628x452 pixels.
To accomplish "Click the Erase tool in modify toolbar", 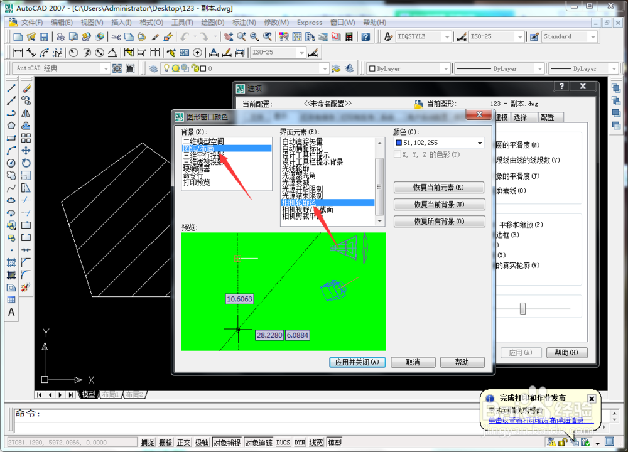I will coord(26,89).
